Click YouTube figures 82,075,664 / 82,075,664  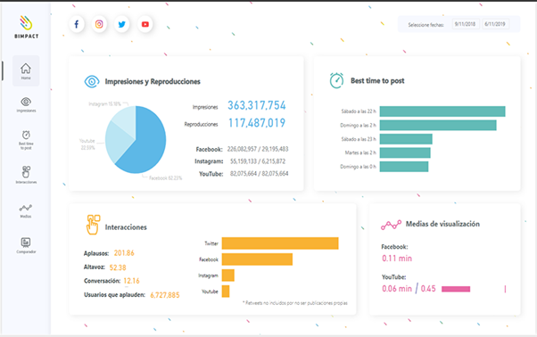[x=260, y=174]
